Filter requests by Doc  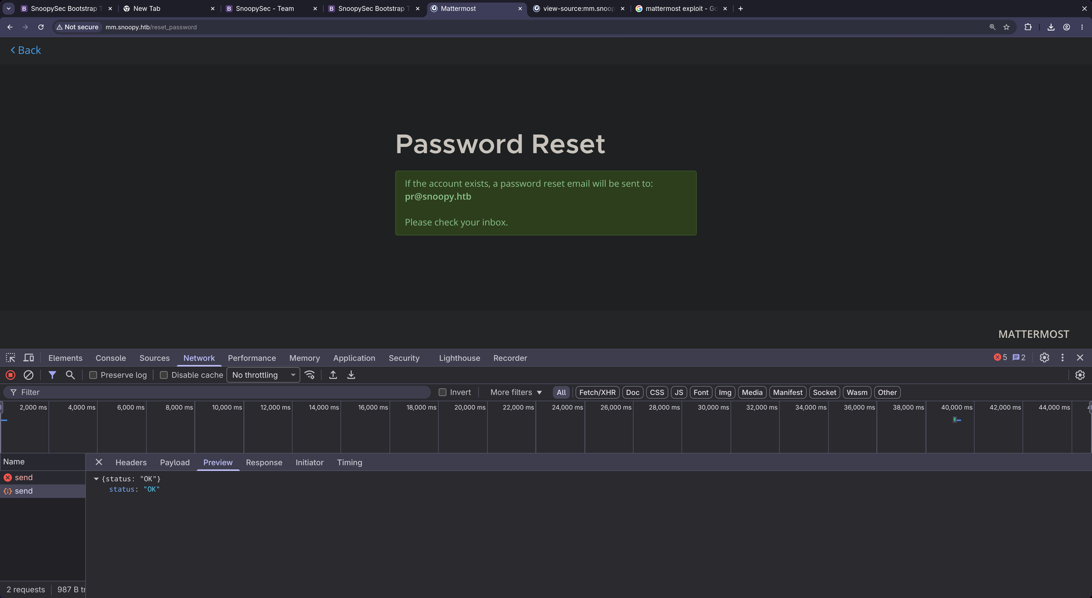[x=633, y=392]
